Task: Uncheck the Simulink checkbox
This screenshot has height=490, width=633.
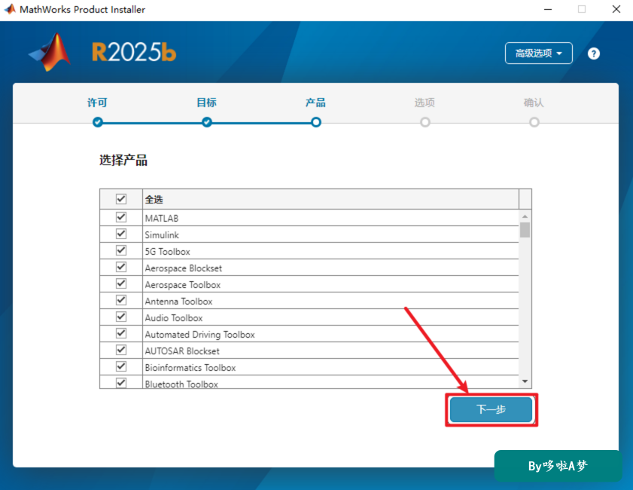Action: (x=121, y=234)
